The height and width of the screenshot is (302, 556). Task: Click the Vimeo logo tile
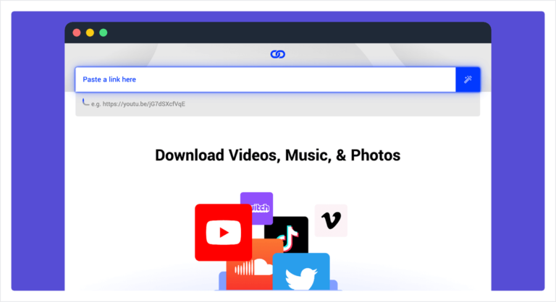point(331,220)
